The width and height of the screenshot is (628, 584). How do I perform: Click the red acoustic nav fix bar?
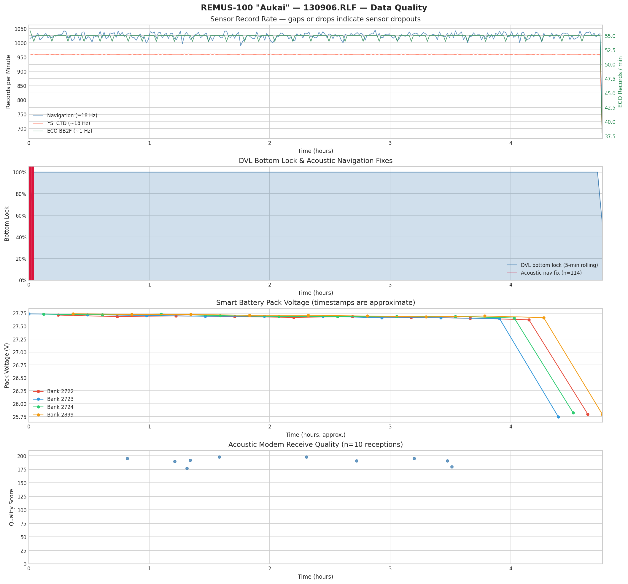31,223
